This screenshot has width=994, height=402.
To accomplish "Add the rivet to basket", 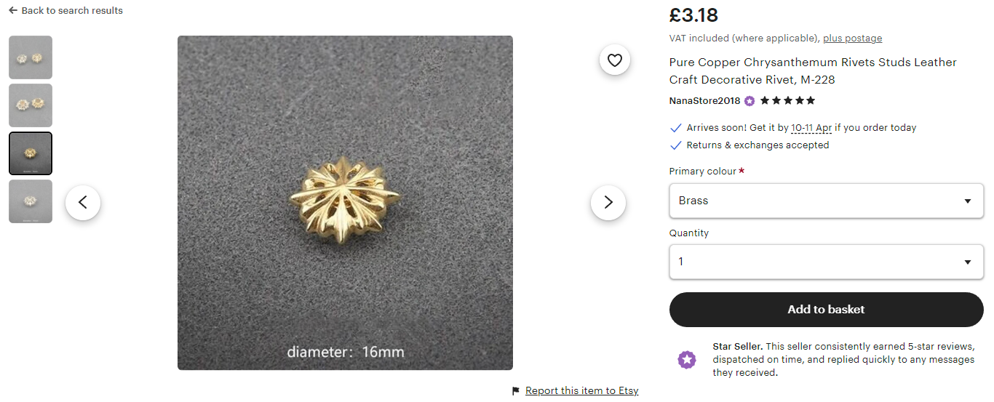I will [826, 310].
